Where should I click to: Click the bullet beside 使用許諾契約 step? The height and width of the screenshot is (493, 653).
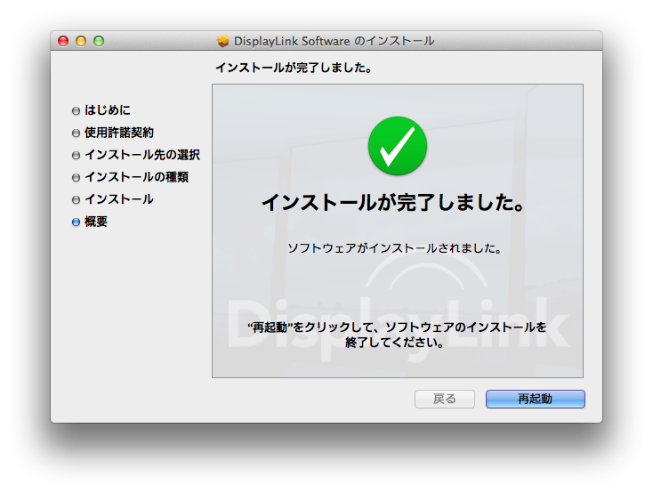click(76, 133)
